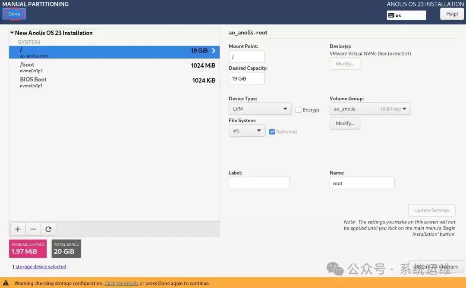
Task: Click the Mount Point input field
Action: click(246, 57)
